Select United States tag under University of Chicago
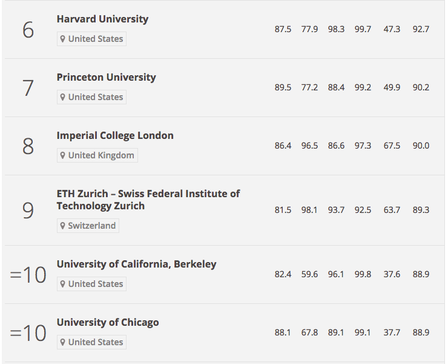The height and width of the screenshot is (364, 448). [x=91, y=342]
